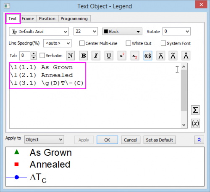Collapse the preview pane using double chevron
The width and height of the screenshot is (210, 192).
199,140
